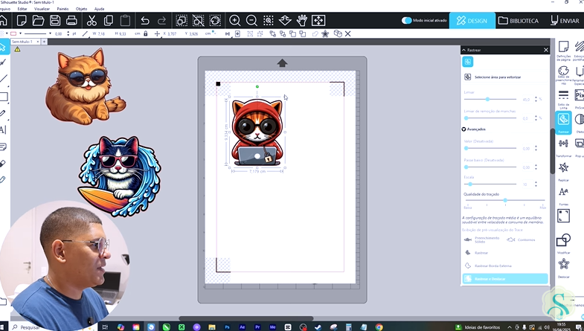Viewport: 584px width, 331px height.
Task: Open the Deslocar panel
Action: point(563,268)
